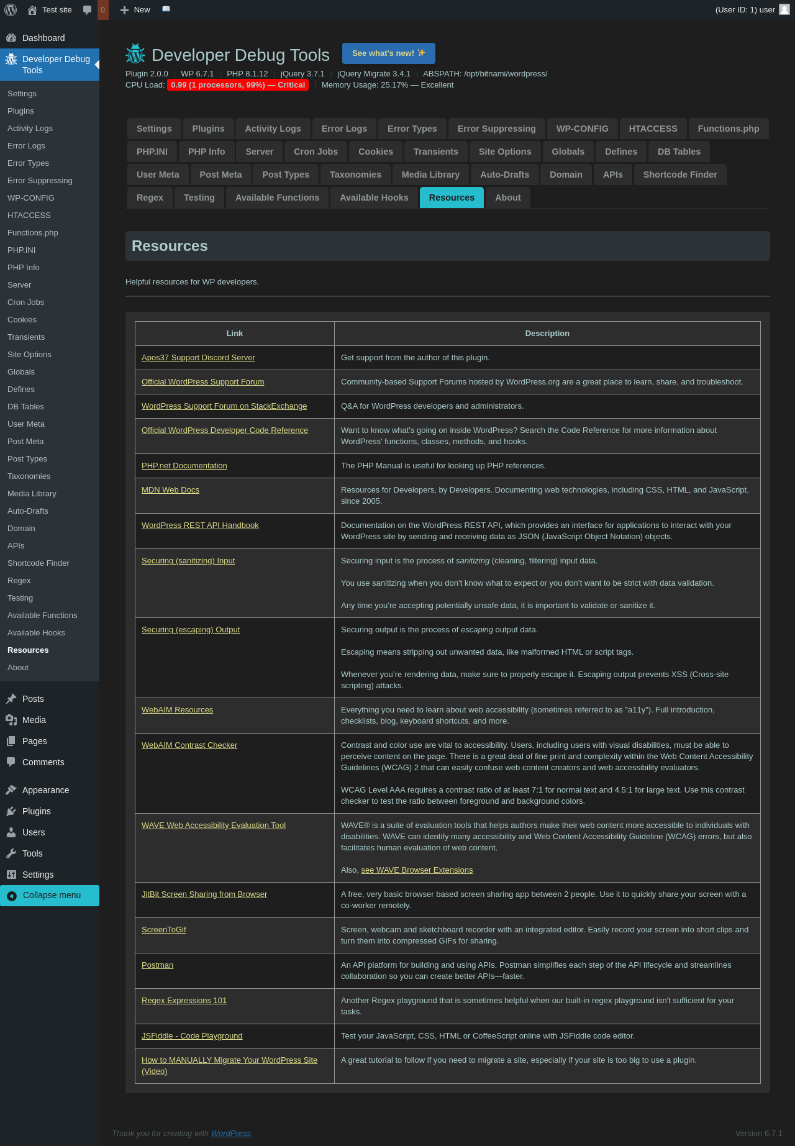Click the WordPress logo icon in admin bar
The image size is (795, 1146).
pyautogui.click(x=11, y=10)
